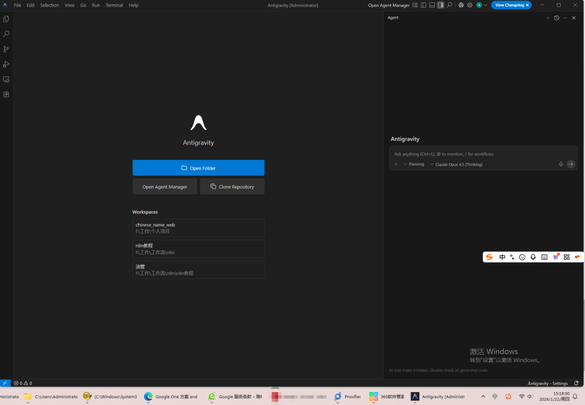The image size is (585, 405).
Task: Click the past conversations history icon
Action: [x=556, y=18]
